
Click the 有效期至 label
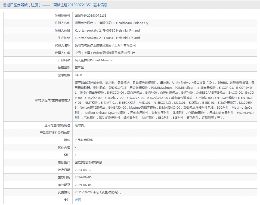click(64, 185)
